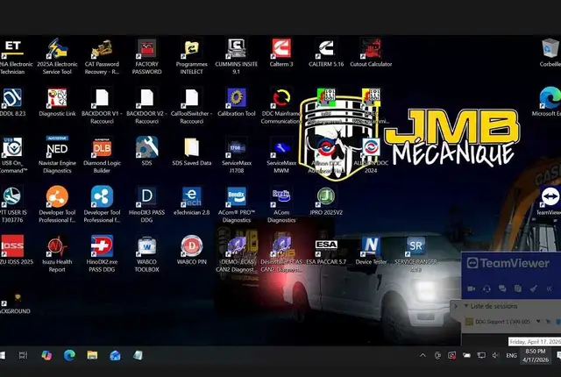Collapse the Liste de sessions section

pos(465,306)
